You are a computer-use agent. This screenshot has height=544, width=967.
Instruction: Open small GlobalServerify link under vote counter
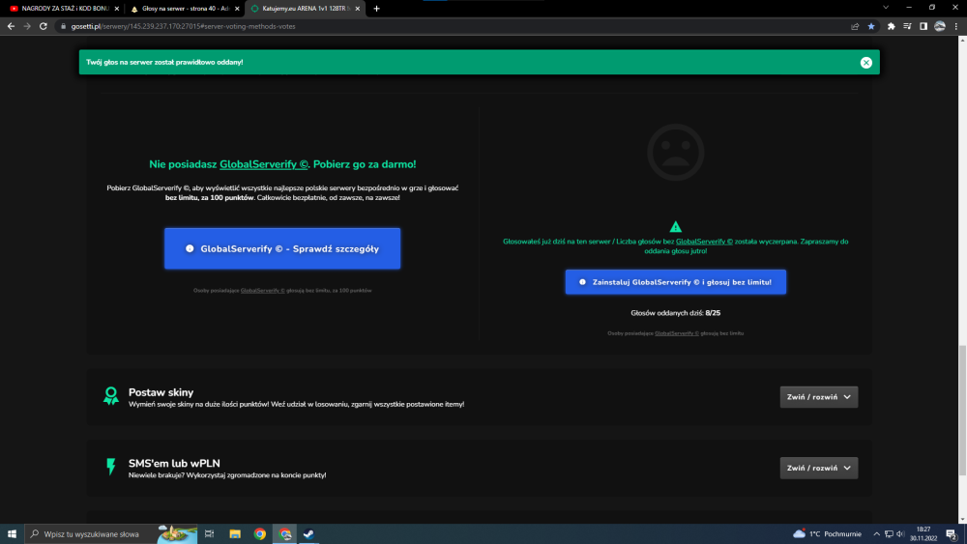[x=677, y=333]
